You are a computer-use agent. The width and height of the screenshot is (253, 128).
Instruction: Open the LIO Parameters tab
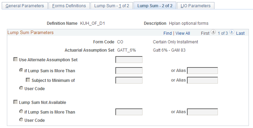196,6
